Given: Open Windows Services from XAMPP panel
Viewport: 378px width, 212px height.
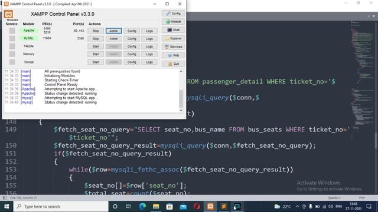Looking at the screenshot, I should 173,47.
